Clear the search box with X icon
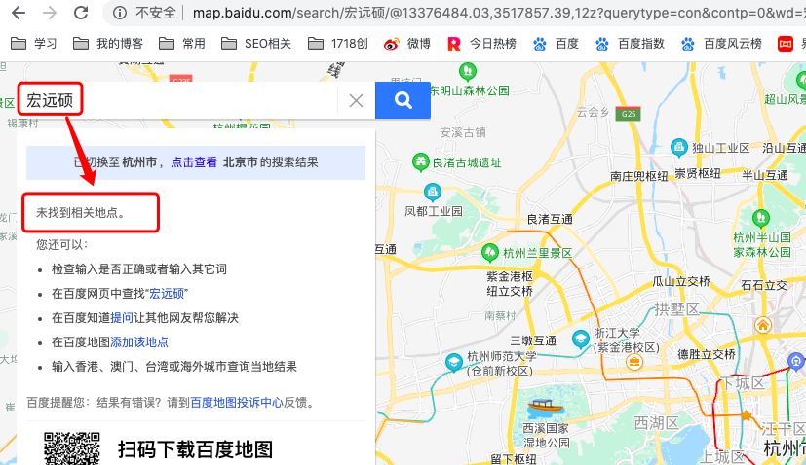 356,100
